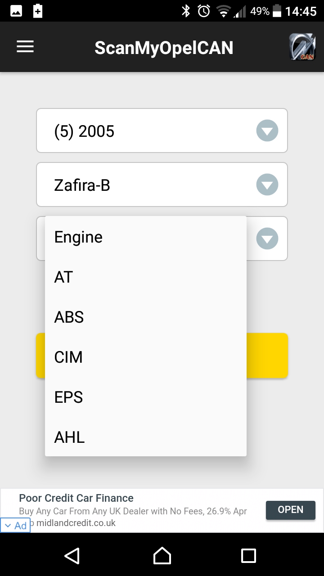Tap the OPEN button on the ad

click(x=290, y=510)
